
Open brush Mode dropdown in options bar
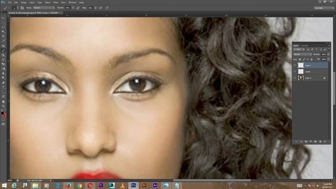coord(44,8)
